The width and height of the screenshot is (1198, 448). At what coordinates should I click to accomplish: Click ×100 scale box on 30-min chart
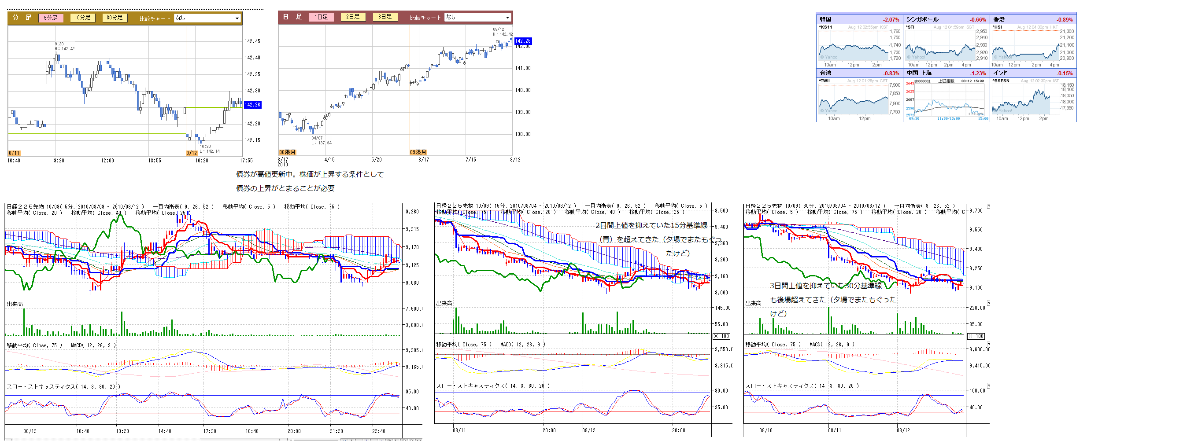point(976,336)
